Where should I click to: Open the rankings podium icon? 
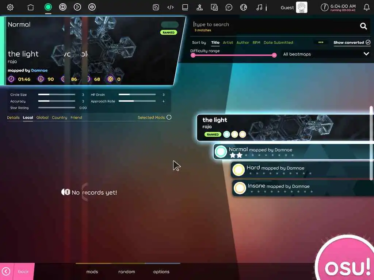pos(200,7)
